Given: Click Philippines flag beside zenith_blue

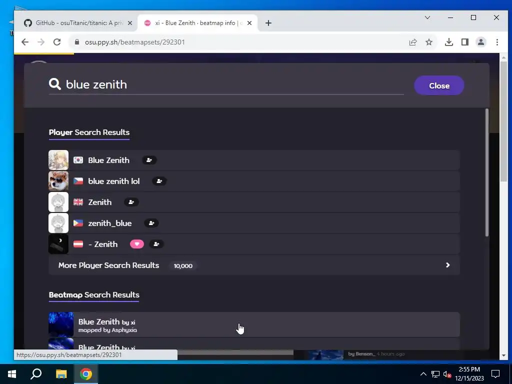Looking at the screenshot, I should (78, 223).
